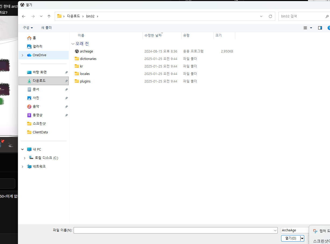Screen dimensions: 330x244
Task: Unpin 바탕 화면 using its pin icon
Action: pyautogui.click(x=66, y=72)
